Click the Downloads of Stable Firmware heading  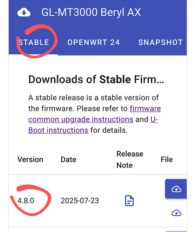click(x=96, y=79)
